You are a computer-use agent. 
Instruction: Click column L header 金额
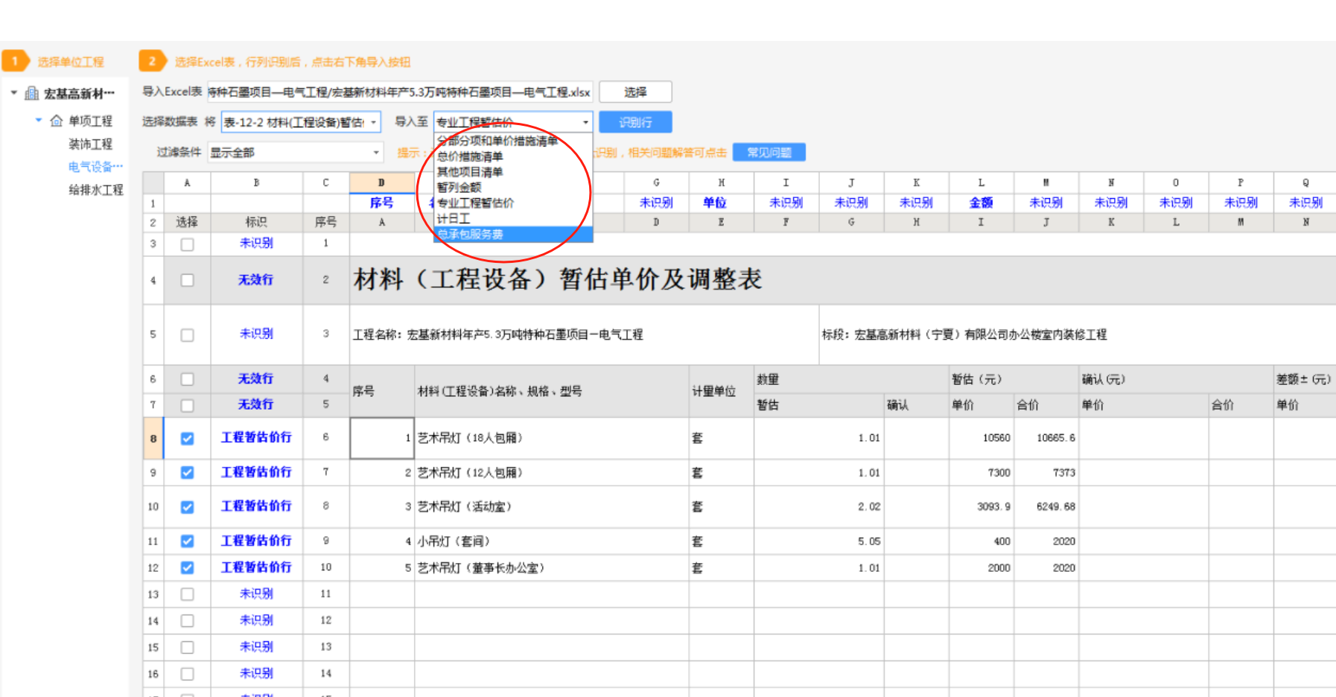[x=981, y=203]
